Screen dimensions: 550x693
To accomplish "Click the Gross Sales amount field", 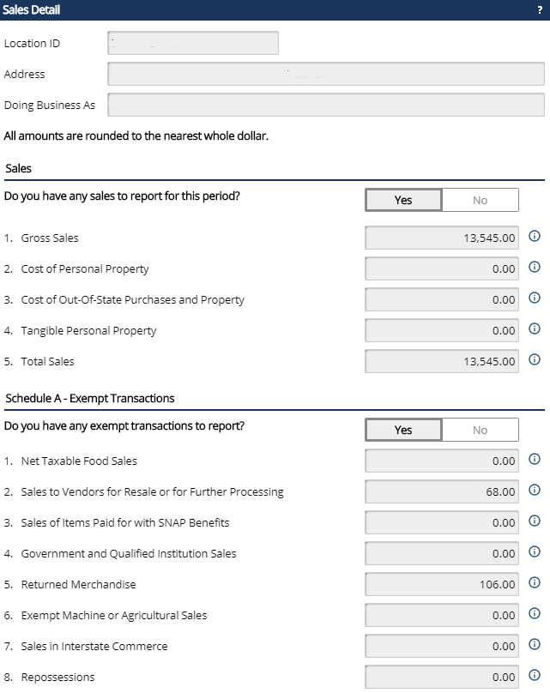I will pyautogui.click(x=442, y=238).
